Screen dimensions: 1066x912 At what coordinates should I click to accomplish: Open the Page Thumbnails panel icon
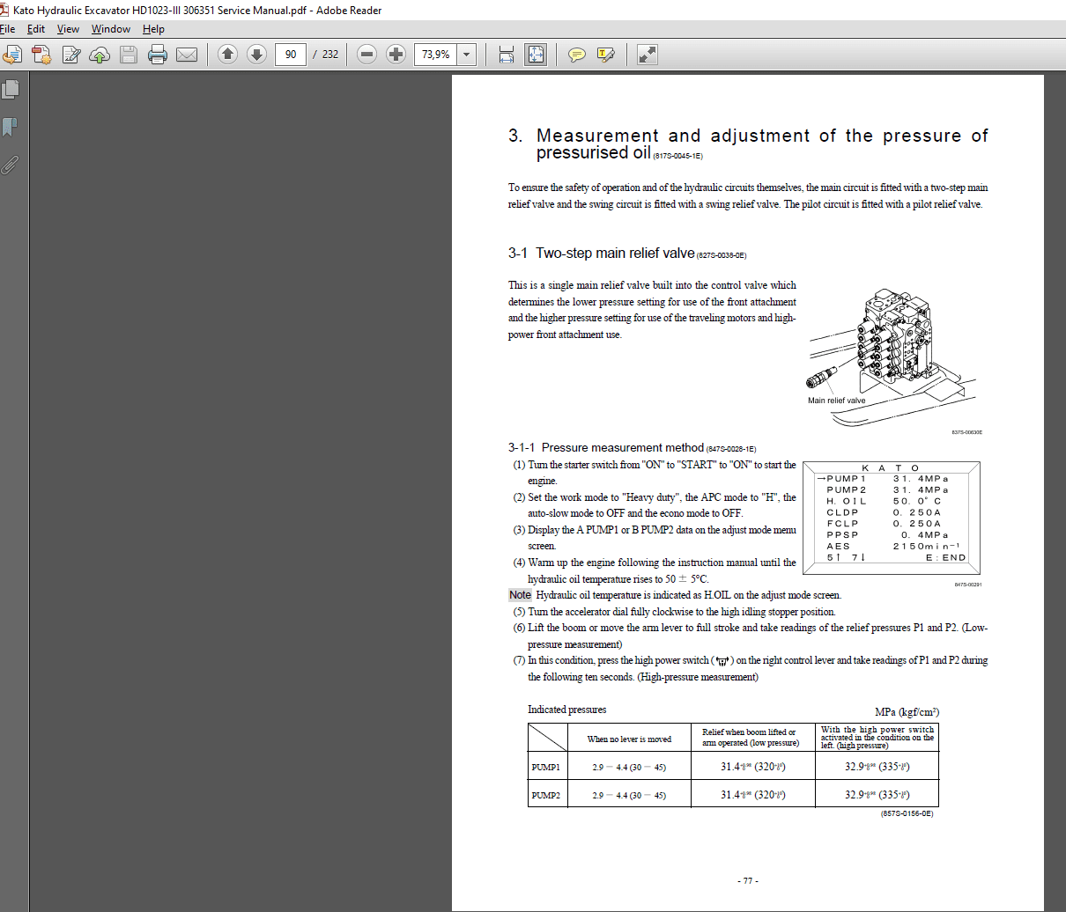coord(10,89)
